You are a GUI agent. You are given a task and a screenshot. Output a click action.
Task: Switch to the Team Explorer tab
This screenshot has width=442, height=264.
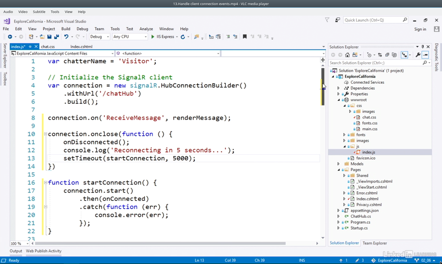click(x=375, y=243)
